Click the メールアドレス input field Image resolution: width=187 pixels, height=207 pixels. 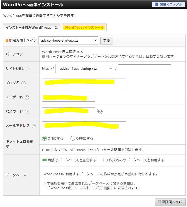tap(84, 126)
